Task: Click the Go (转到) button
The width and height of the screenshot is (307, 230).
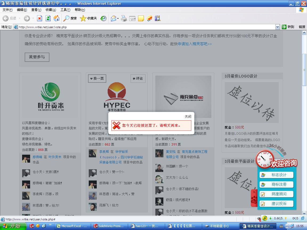Action: coord(288,27)
